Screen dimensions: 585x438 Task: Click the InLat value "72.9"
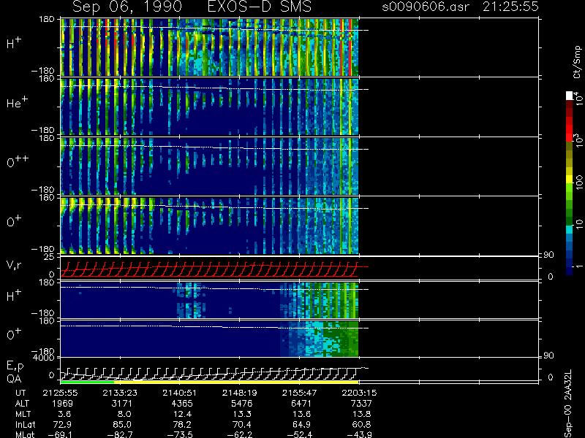(63, 424)
